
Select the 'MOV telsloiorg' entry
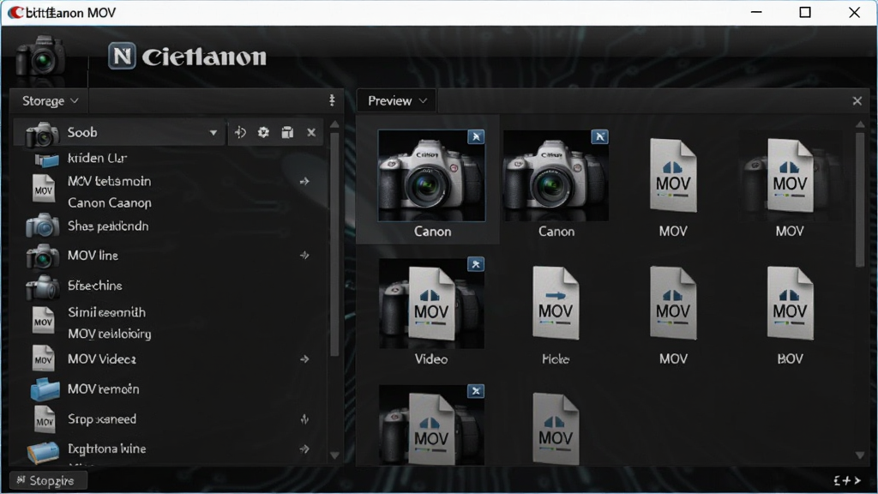[110, 334]
